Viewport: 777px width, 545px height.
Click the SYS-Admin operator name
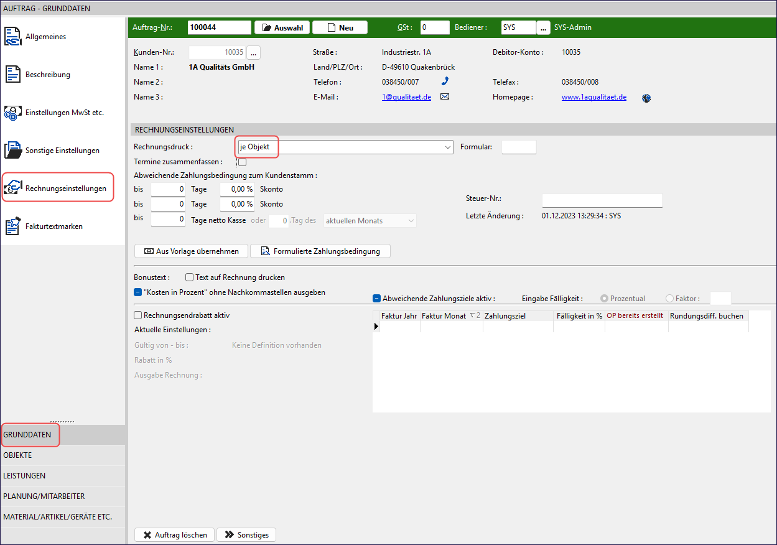(x=573, y=27)
